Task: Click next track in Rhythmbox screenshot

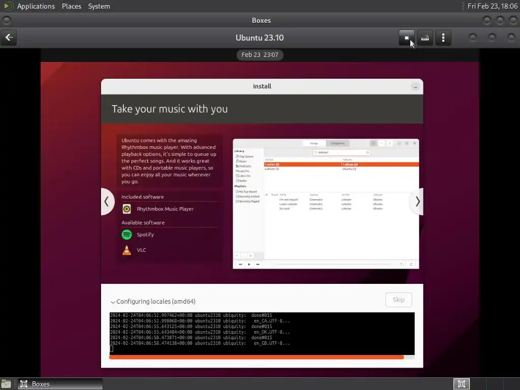Action: tap(257, 264)
